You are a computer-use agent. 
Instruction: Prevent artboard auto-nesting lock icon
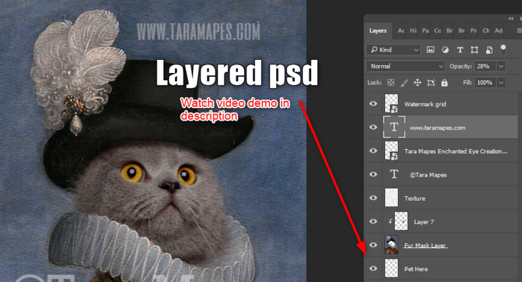431,82
